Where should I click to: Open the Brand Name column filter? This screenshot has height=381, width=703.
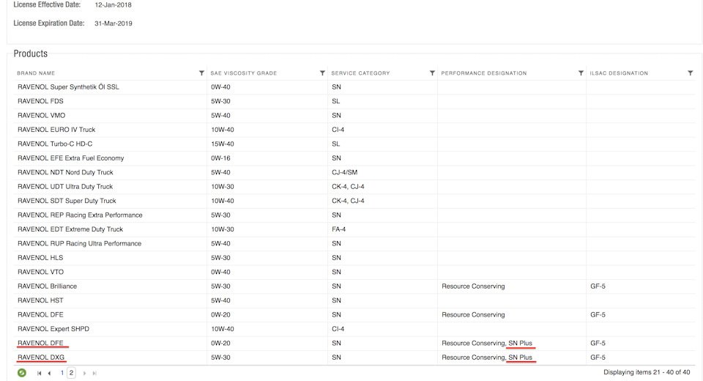(x=201, y=73)
